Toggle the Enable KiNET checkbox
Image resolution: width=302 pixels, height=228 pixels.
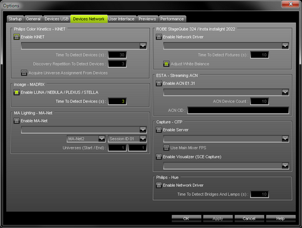(16, 37)
